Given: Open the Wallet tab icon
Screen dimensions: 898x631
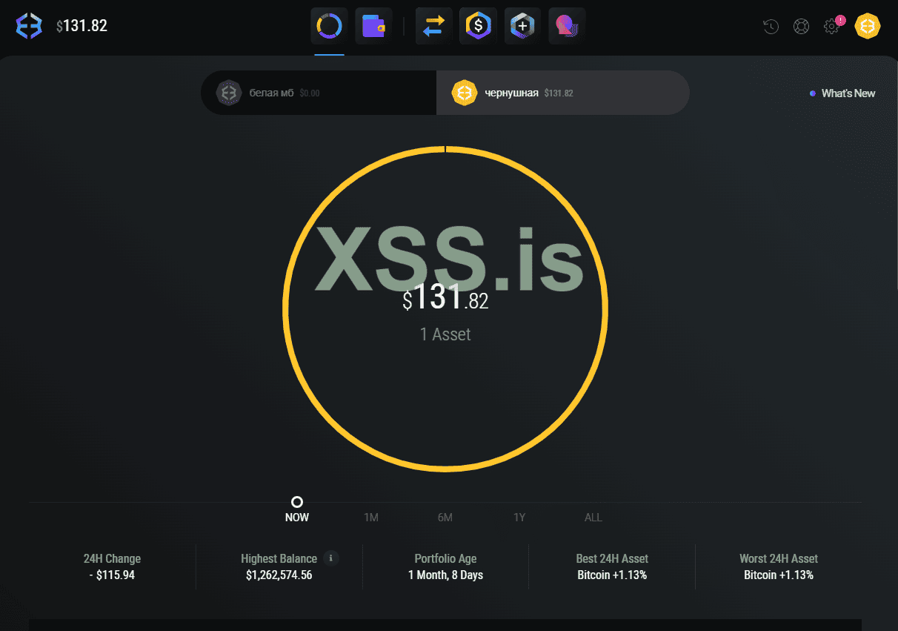Looking at the screenshot, I should [x=373, y=26].
